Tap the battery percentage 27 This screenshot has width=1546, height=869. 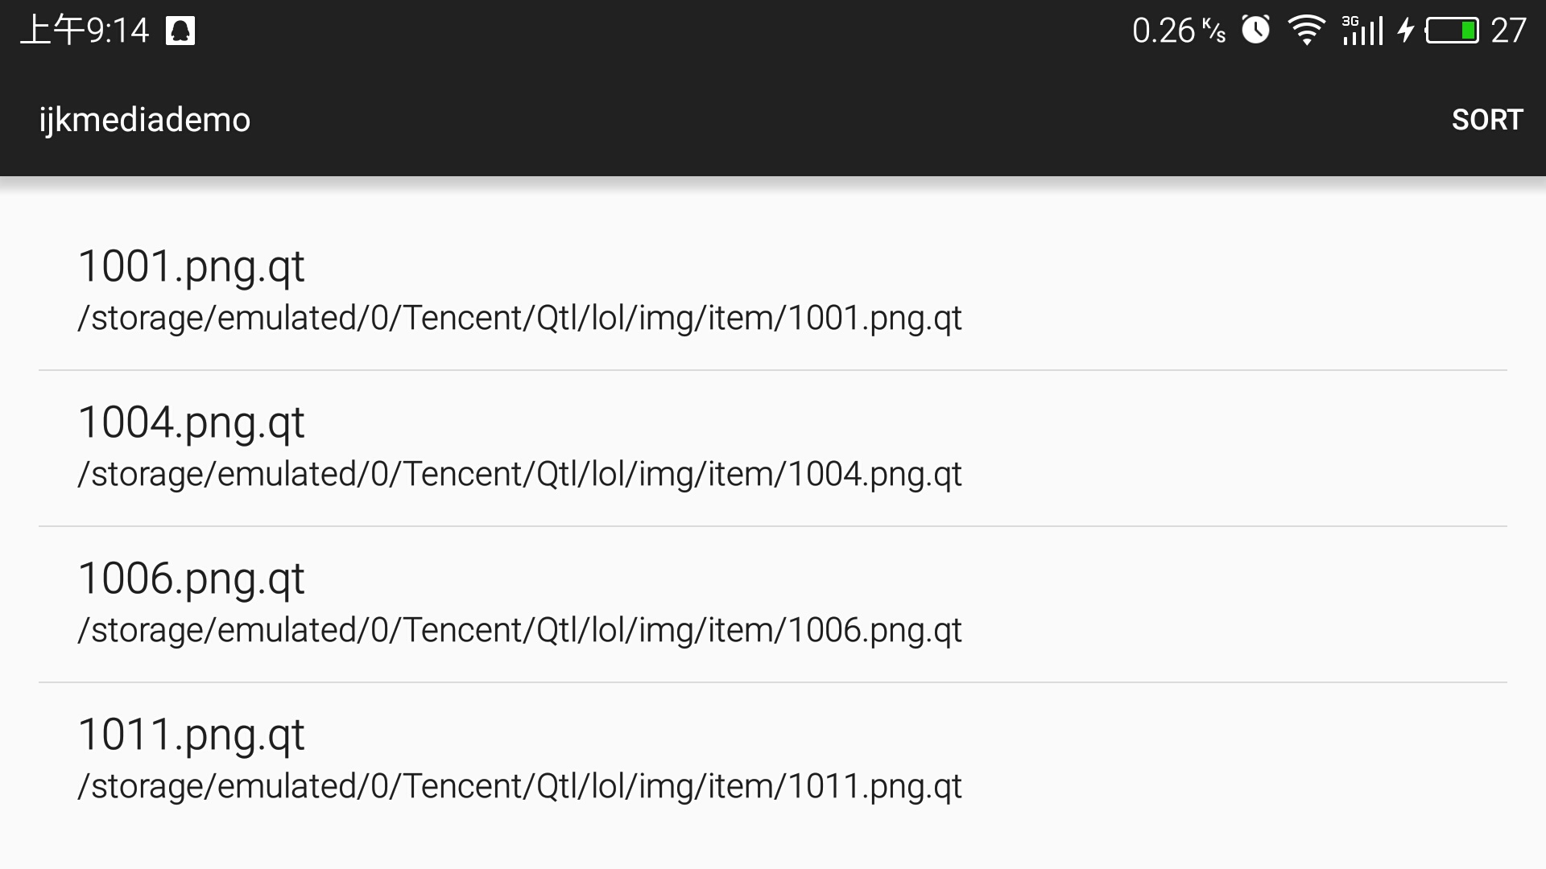(x=1508, y=31)
